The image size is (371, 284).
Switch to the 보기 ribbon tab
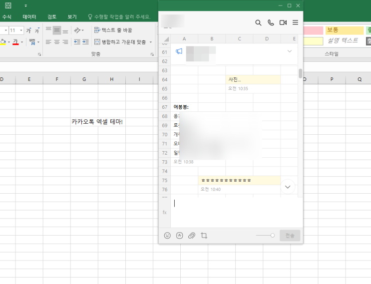pyautogui.click(x=72, y=16)
